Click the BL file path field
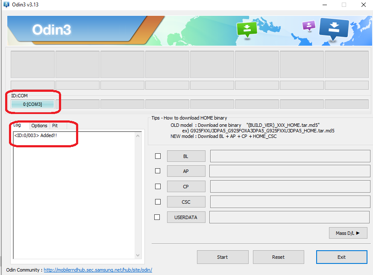The width and height of the screenshot is (373, 275). 290,156
